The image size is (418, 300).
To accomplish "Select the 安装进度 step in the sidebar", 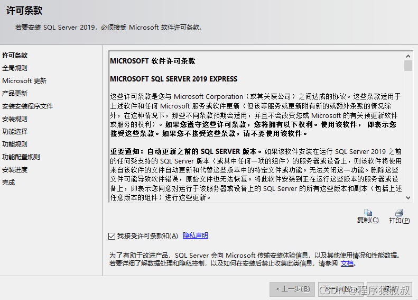I will pyautogui.click(x=15, y=170).
